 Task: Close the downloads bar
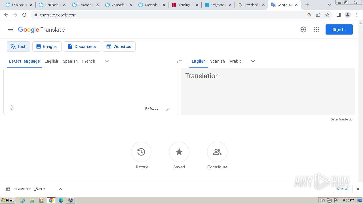[358, 189]
